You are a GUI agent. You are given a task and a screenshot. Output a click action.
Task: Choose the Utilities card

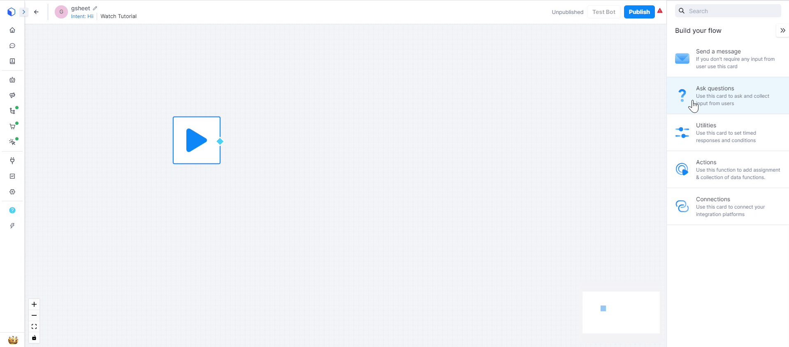click(x=727, y=133)
